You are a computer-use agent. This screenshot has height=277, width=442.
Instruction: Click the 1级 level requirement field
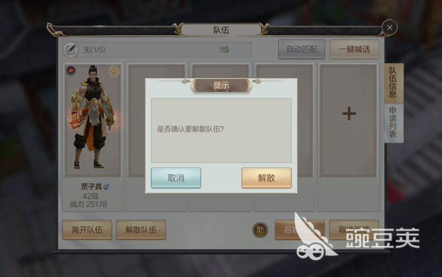tap(224, 50)
